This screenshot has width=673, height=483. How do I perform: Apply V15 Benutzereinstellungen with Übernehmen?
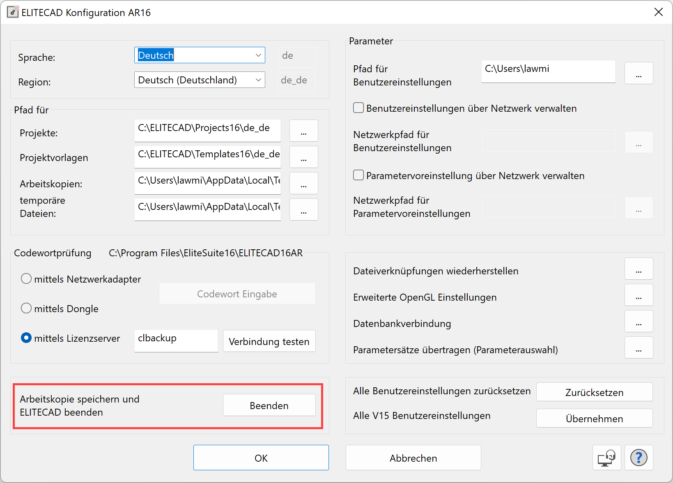(x=594, y=418)
